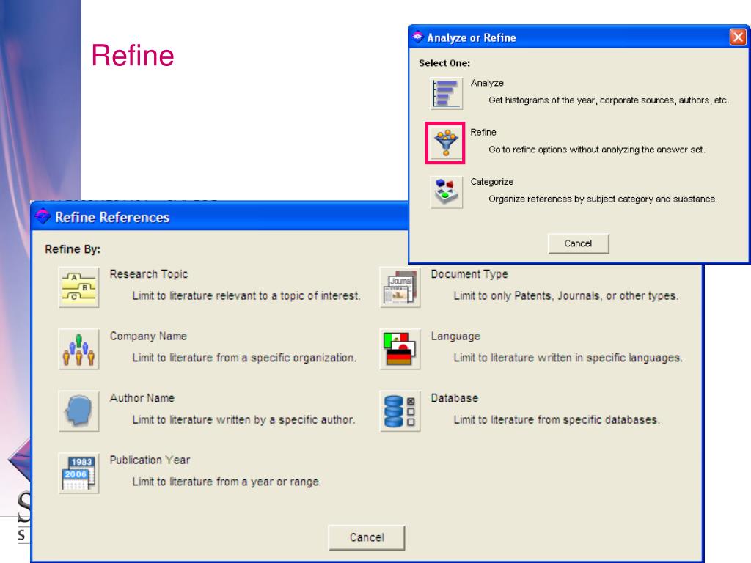Click the Analyze or Refine title bar icon
Viewport: 751px width, 563px height.
tap(417, 37)
